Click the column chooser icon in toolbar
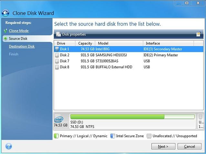 pos(198,34)
